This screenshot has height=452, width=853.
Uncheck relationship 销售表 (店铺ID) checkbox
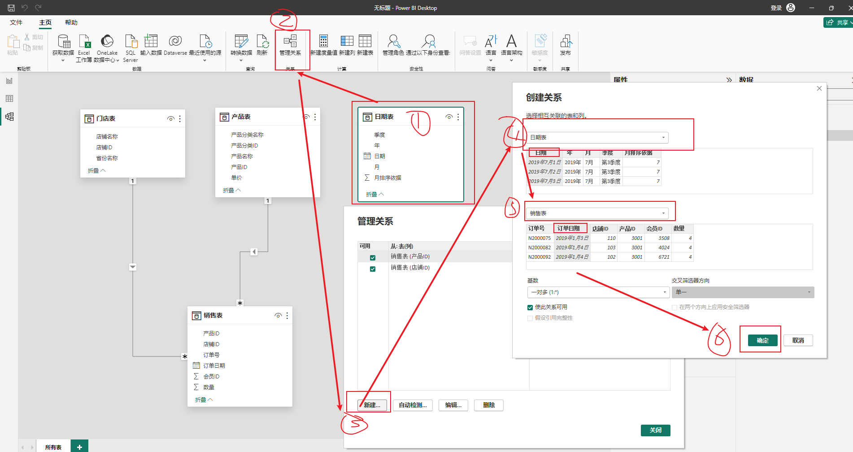pos(373,269)
